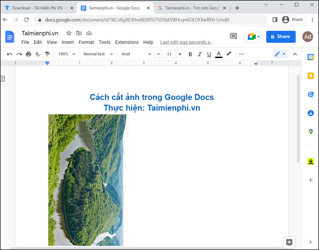
Task: Get add-ons with the plus icon
Action: pos(310,180)
